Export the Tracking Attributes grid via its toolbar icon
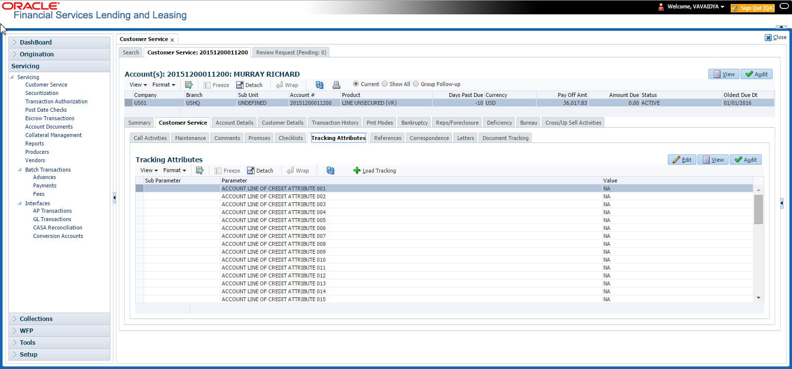 pyautogui.click(x=199, y=171)
